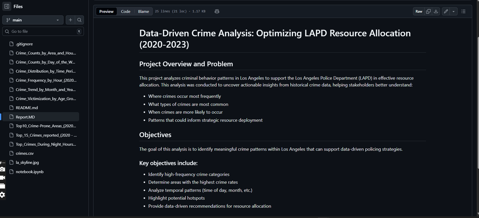This screenshot has width=479, height=218.
Task: Open crimes.csv in file tree
Action: pyautogui.click(x=24, y=153)
